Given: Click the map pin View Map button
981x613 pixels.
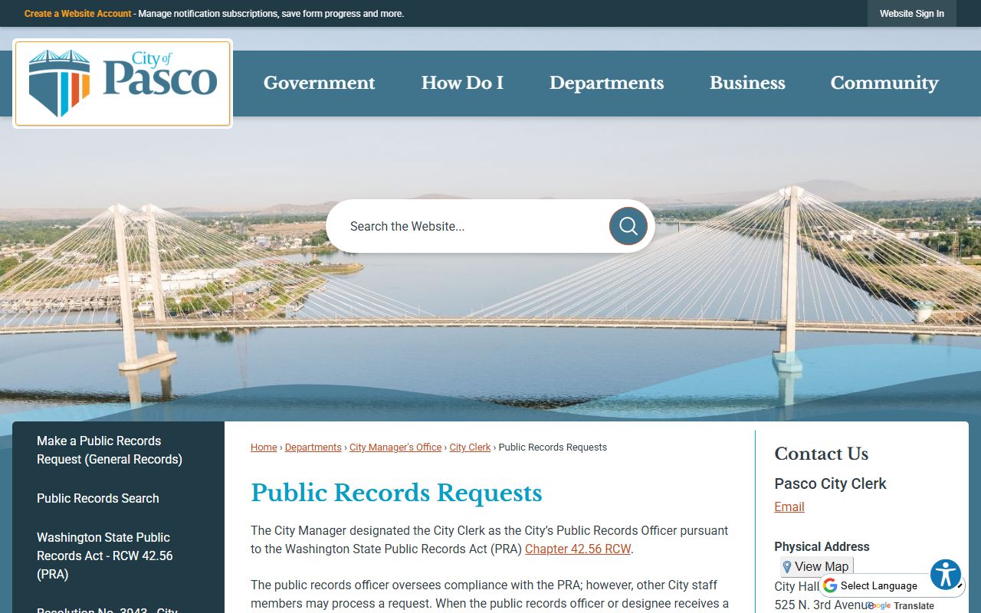Looking at the screenshot, I should (817, 567).
